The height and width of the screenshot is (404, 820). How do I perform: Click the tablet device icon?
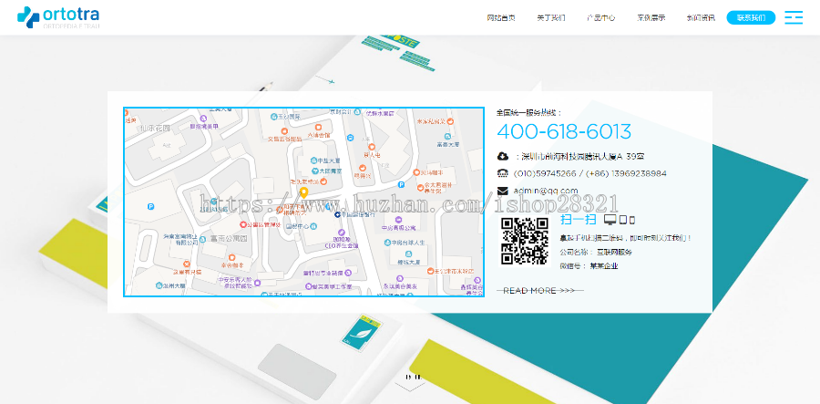(x=622, y=220)
